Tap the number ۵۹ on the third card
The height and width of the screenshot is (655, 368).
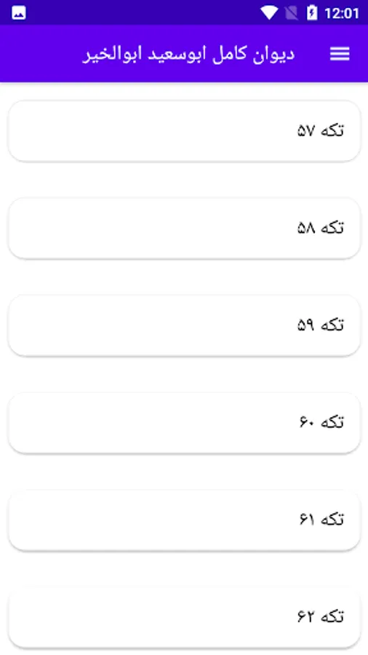tap(306, 325)
